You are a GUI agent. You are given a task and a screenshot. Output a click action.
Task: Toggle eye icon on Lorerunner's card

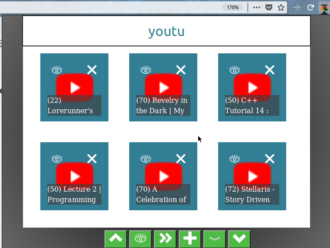click(57, 70)
